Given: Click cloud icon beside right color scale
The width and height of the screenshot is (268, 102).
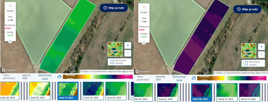Looking at the screenshot, I should pos(193,78).
